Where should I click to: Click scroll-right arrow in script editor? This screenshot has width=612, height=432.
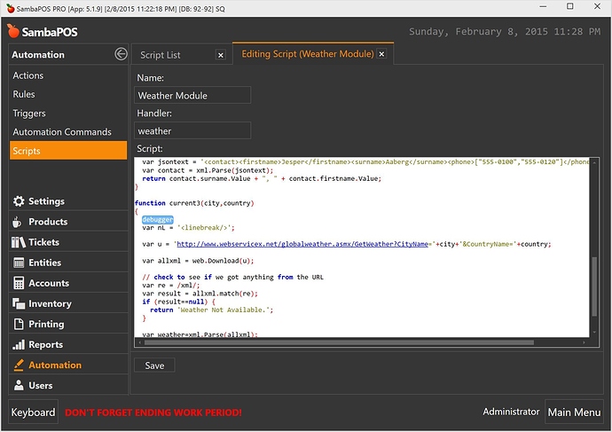click(x=584, y=342)
